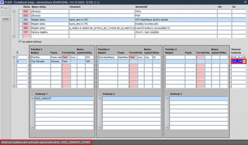Image resolution: width=248 pixels, height=145 pixels.
Task: Toggle the Jen platné definice checkbox
Action: (20, 42)
